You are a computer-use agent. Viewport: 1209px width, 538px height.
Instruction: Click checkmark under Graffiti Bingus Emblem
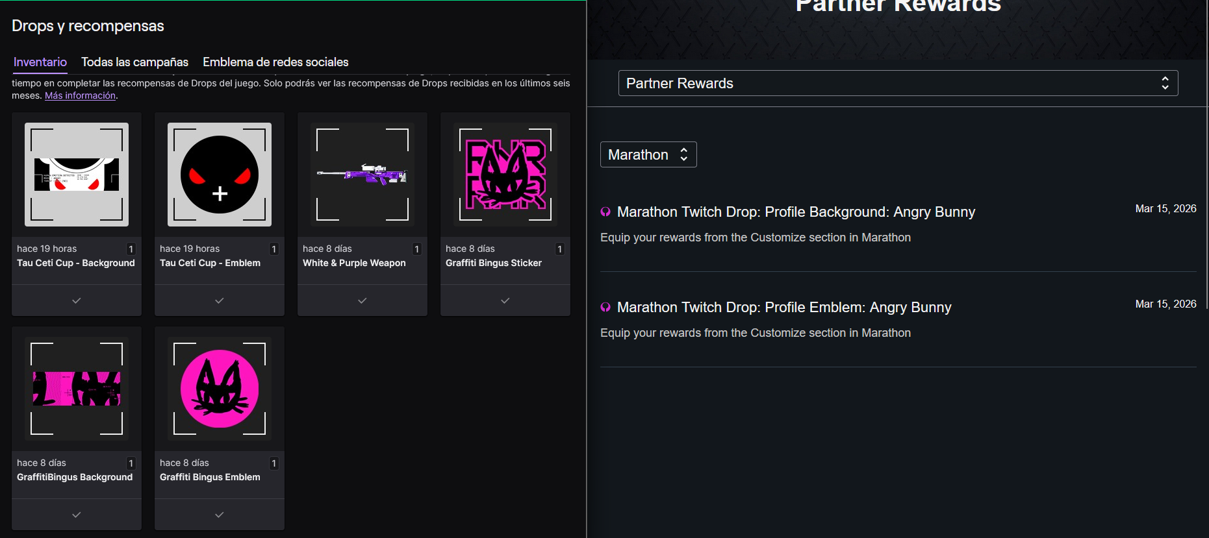(220, 515)
